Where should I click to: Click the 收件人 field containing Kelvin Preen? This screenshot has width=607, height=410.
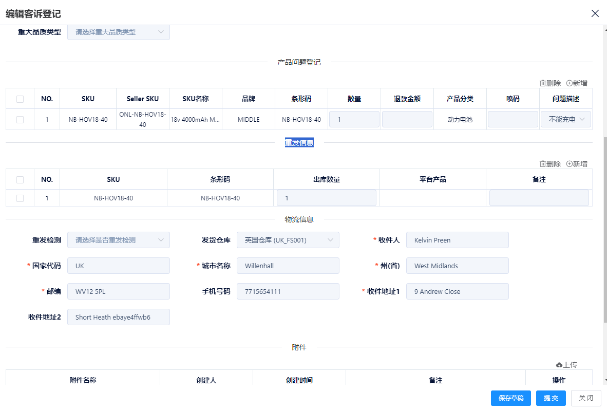click(457, 240)
